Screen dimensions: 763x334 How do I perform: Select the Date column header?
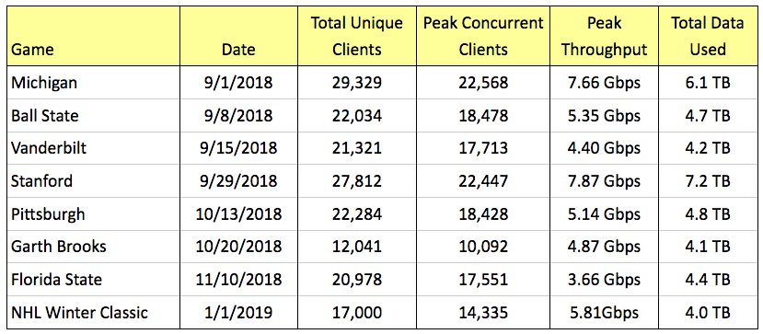239,37
